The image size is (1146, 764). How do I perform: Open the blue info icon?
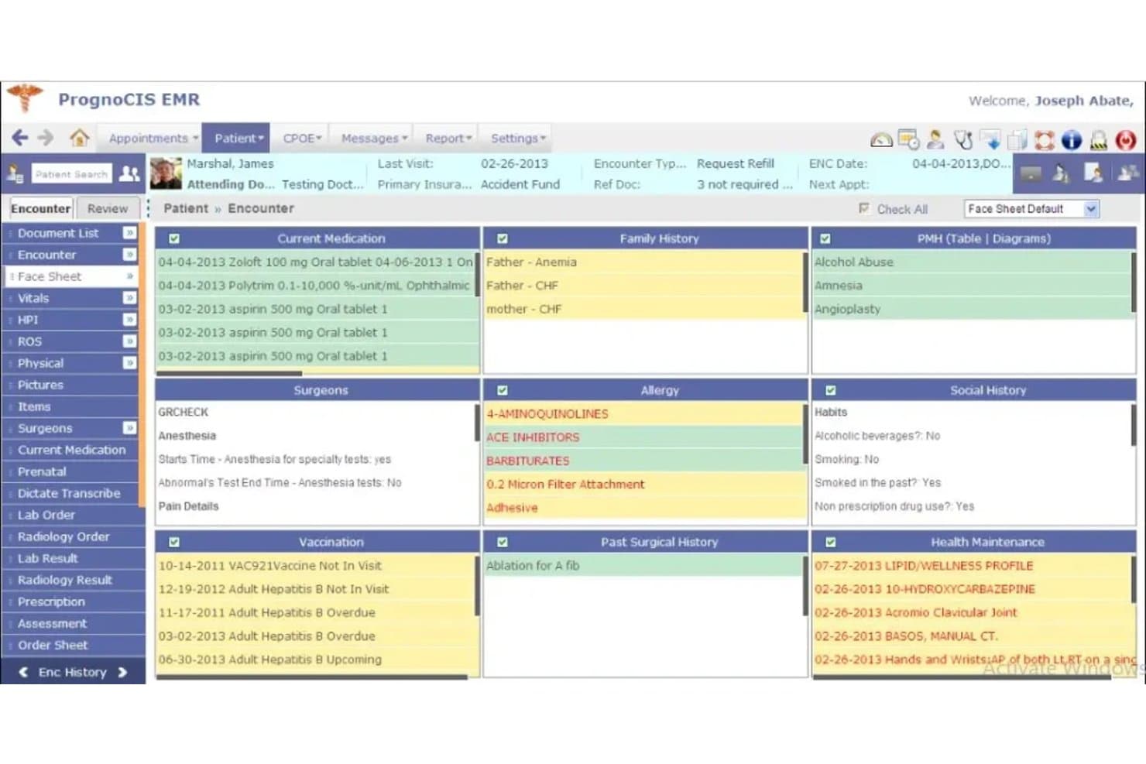pos(1071,140)
